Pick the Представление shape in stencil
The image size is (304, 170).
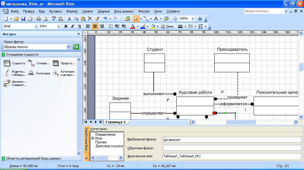coord(64,63)
